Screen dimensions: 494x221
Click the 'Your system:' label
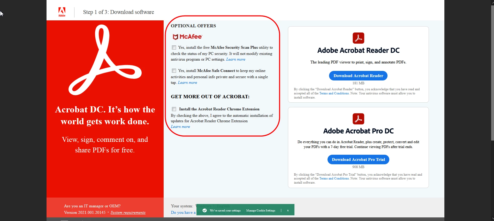point(182,206)
